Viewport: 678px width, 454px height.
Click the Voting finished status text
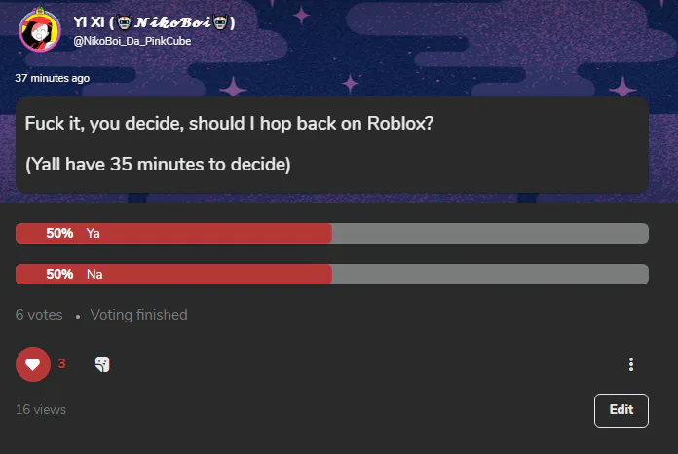point(138,315)
